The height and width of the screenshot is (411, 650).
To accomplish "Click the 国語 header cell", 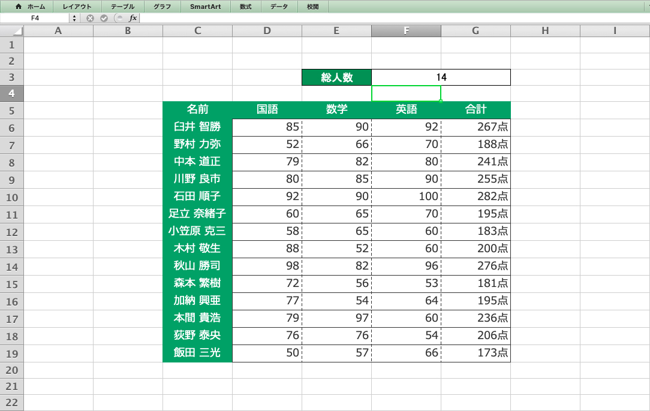I will click(x=267, y=110).
